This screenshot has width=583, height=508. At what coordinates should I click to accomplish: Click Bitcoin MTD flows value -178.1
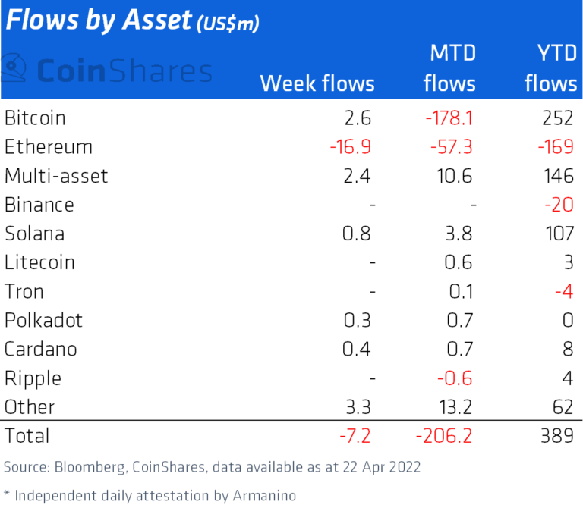[x=449, y=118]
